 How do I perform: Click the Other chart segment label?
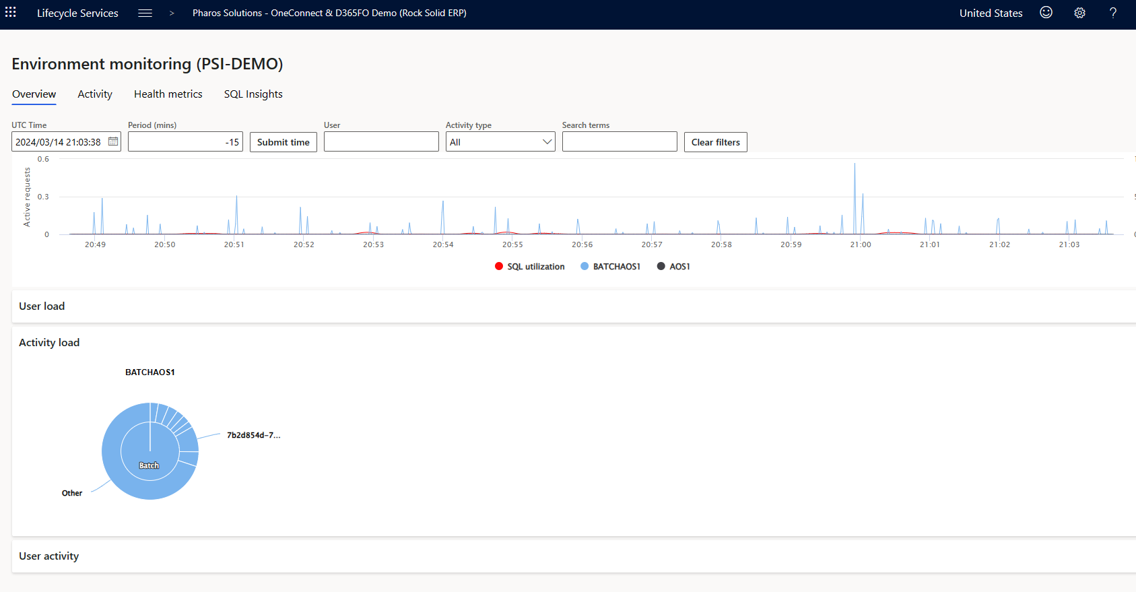72,493
